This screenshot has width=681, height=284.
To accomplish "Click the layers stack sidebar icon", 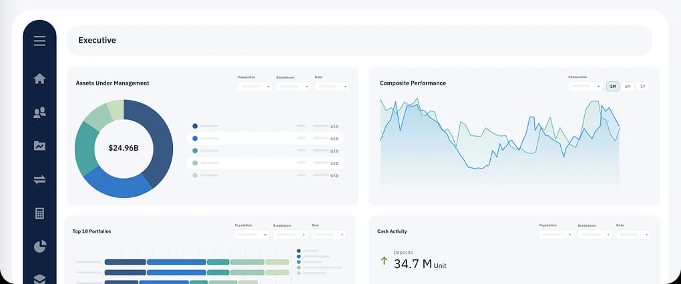I will coord(39,278).
